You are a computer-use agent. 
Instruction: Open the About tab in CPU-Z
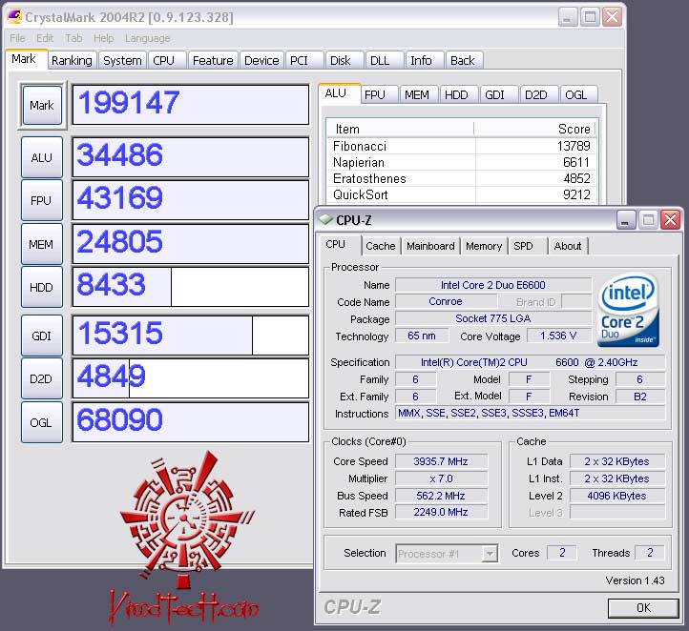coord(568,246)
